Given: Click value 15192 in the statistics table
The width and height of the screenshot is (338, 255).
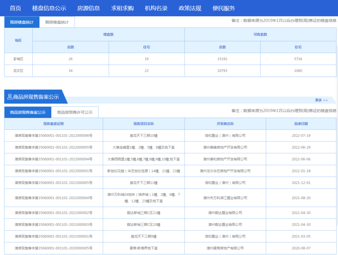Looking at the screenshot, I should [x=222, y=59].
